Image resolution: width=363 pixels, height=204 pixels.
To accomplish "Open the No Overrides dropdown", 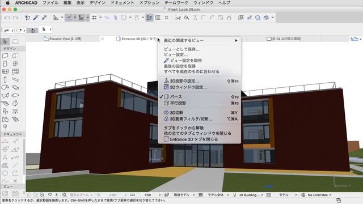I will pos(319,195).
